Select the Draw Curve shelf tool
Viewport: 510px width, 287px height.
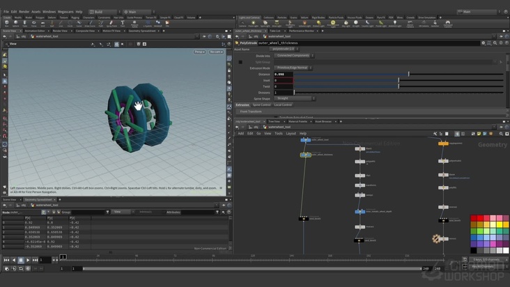click(90, 24)
